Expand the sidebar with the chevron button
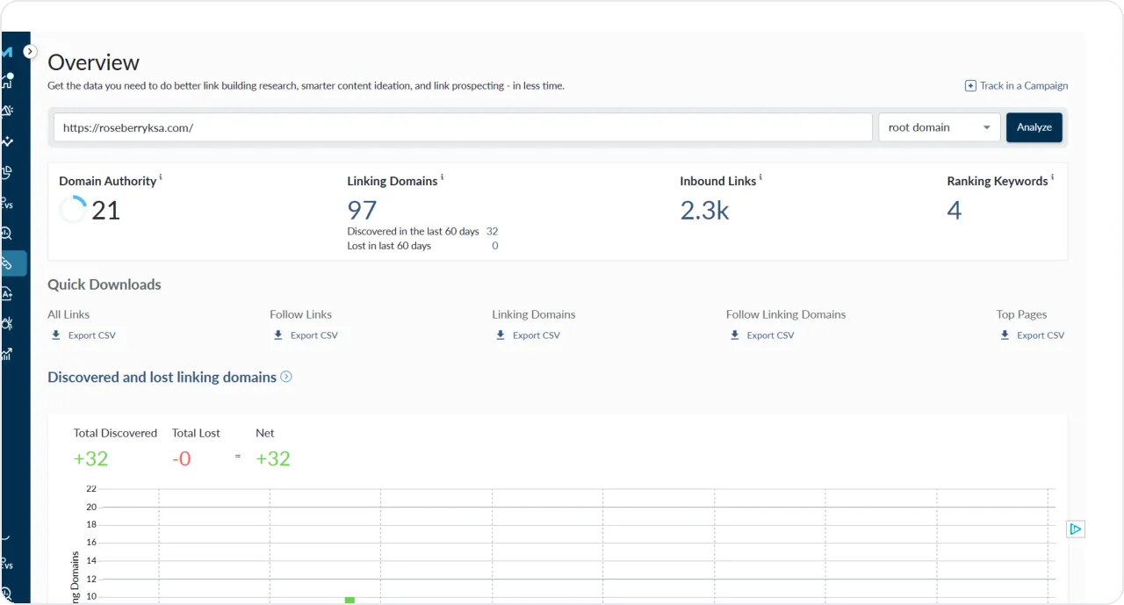Viewport: 1124px width, 605px height. click(30, 52)
